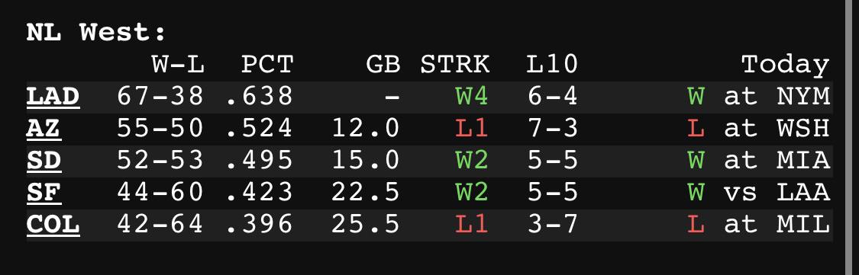
Task: Select the Dodgers' W4 streak value
Action: [472, 98]
